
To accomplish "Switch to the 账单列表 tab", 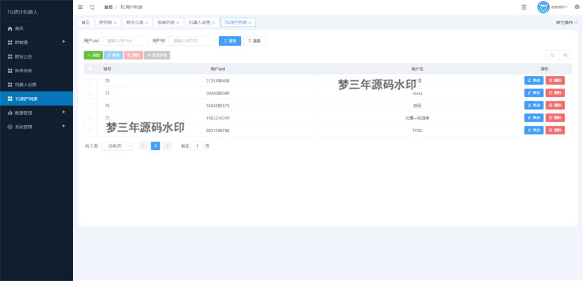I will point(166,23).
